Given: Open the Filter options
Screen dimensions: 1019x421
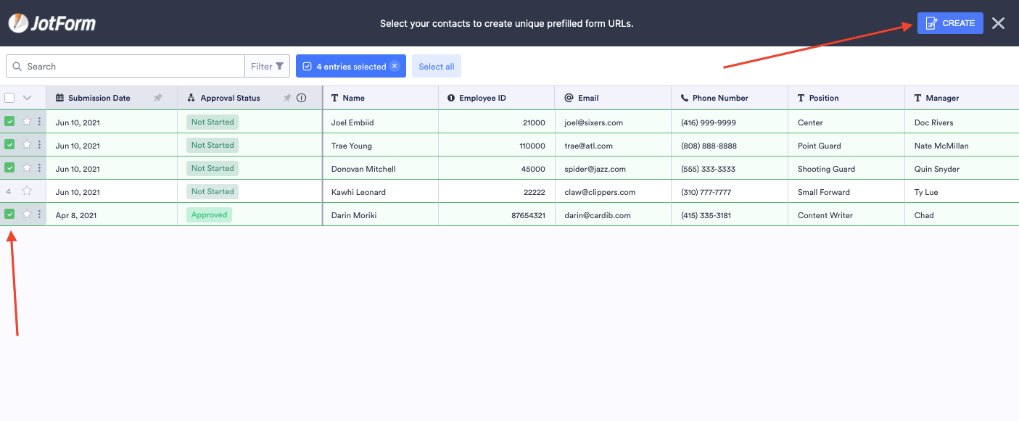Looking at the screenshot, I should (267, 66).
